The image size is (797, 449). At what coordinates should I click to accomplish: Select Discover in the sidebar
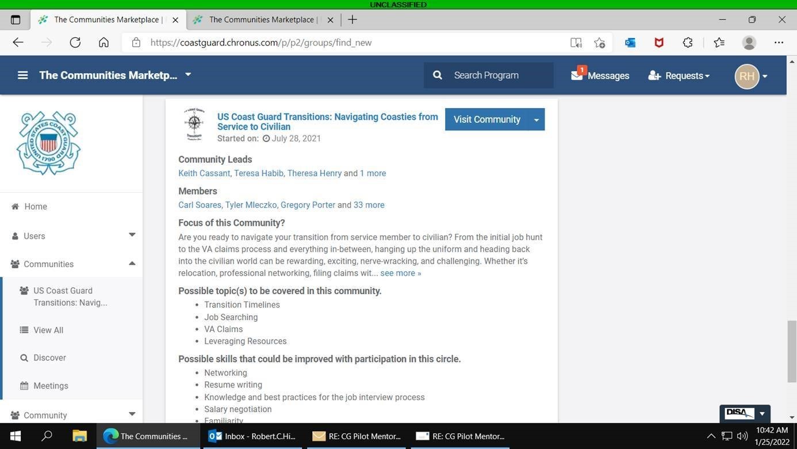49,358
